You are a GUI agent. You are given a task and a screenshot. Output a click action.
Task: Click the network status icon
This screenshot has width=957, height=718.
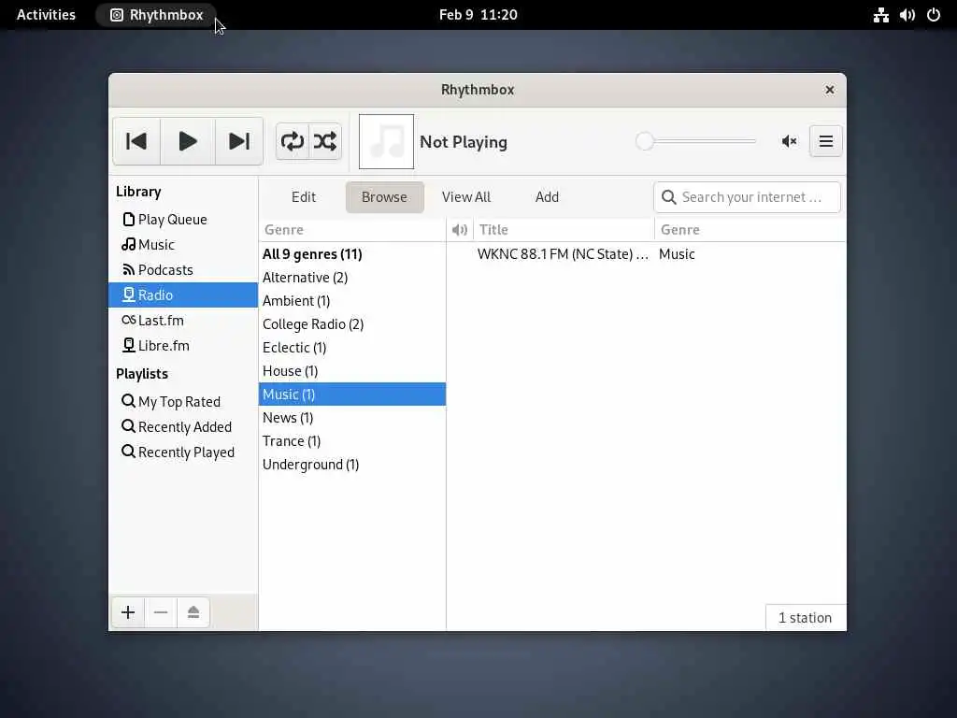click(x=880, y=15)
